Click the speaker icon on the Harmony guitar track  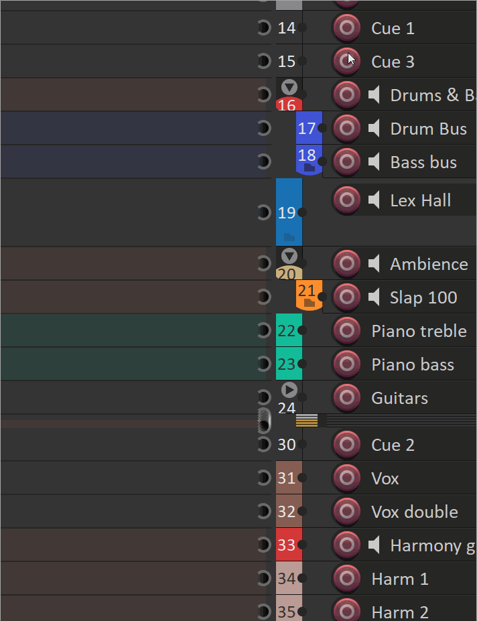coord(375,545)
